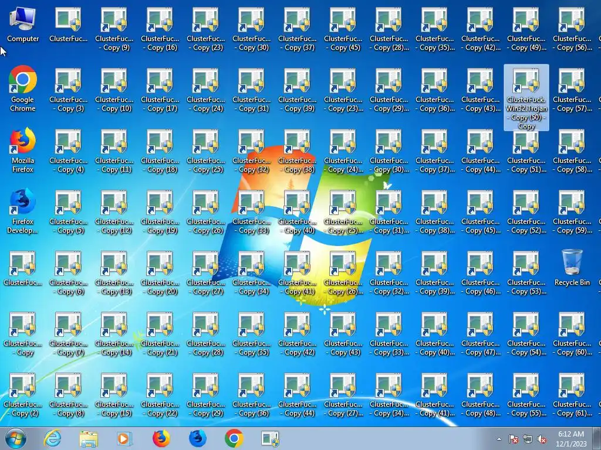Click the ClusterFuck Copy (9) icon
The height and width of the screenshot is (450, 601).
[x=114, y=29]
